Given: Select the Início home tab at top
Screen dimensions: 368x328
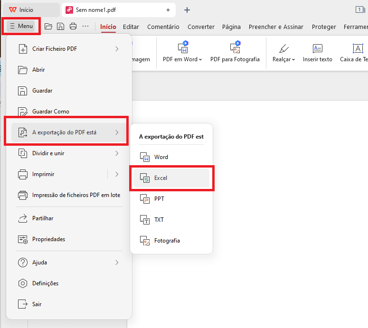Looking at the screenshot, I should click(31, 10).
